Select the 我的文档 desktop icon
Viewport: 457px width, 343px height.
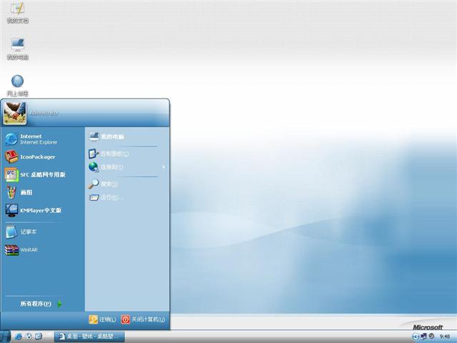17,12
